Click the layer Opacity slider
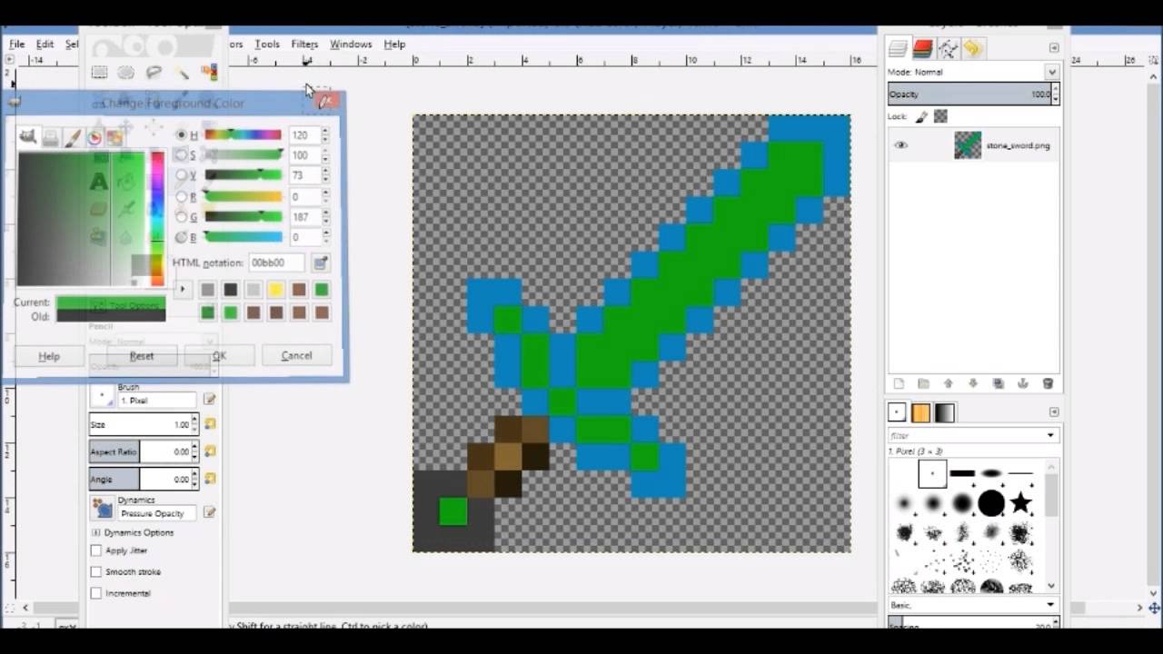1163x654 pixels. pyautogui.click(x=969, y=94)
